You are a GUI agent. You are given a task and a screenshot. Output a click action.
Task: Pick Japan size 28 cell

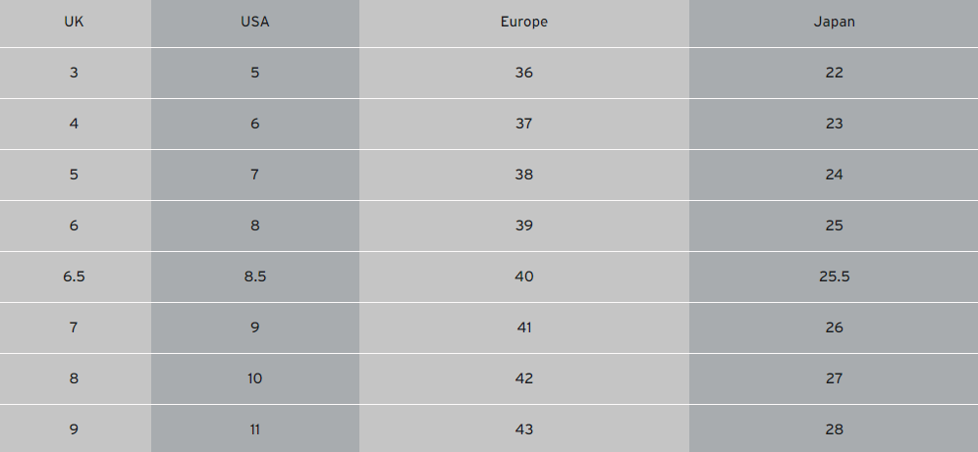tap(834, 429)
